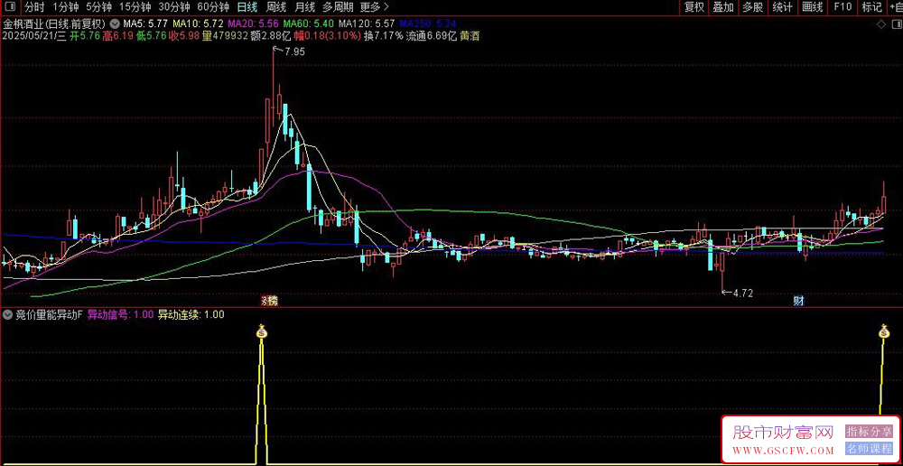Click the 量479932 volume value
The image size is (903, 466).
coord(225,36)
